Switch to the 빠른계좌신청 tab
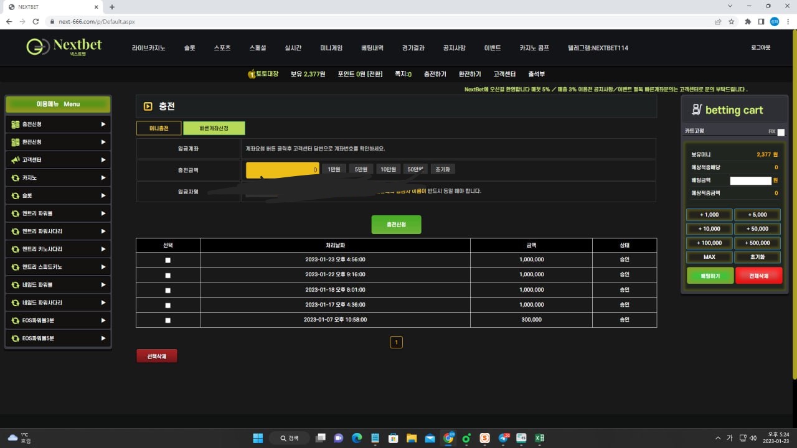Viewport: 797px width, 448px height. [214, 128]
